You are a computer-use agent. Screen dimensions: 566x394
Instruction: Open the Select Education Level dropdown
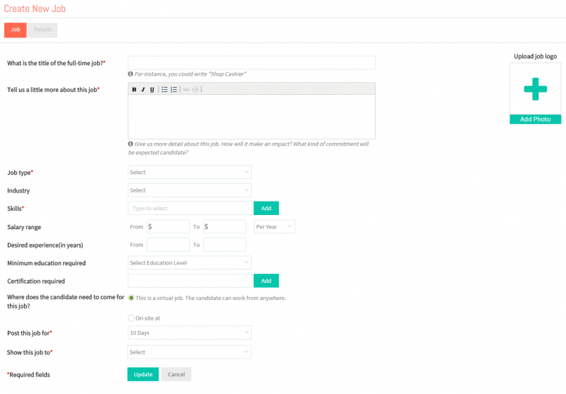pyautogui.click(x=190, y=263)
